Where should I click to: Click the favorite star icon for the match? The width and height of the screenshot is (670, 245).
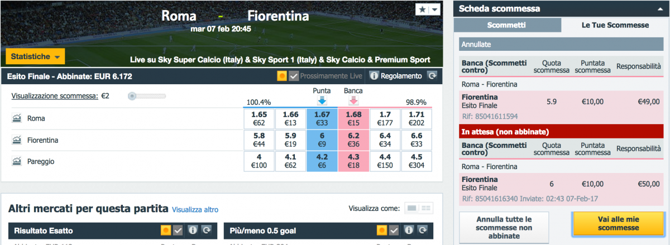click(422, 10)
